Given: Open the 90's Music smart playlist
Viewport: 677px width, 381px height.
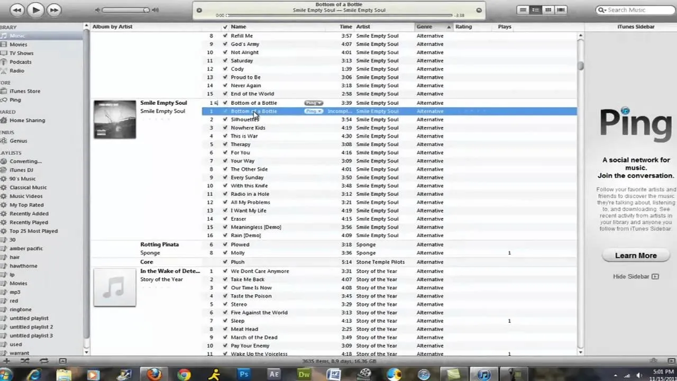Looking at the screenshot, I should click(22, 179).
